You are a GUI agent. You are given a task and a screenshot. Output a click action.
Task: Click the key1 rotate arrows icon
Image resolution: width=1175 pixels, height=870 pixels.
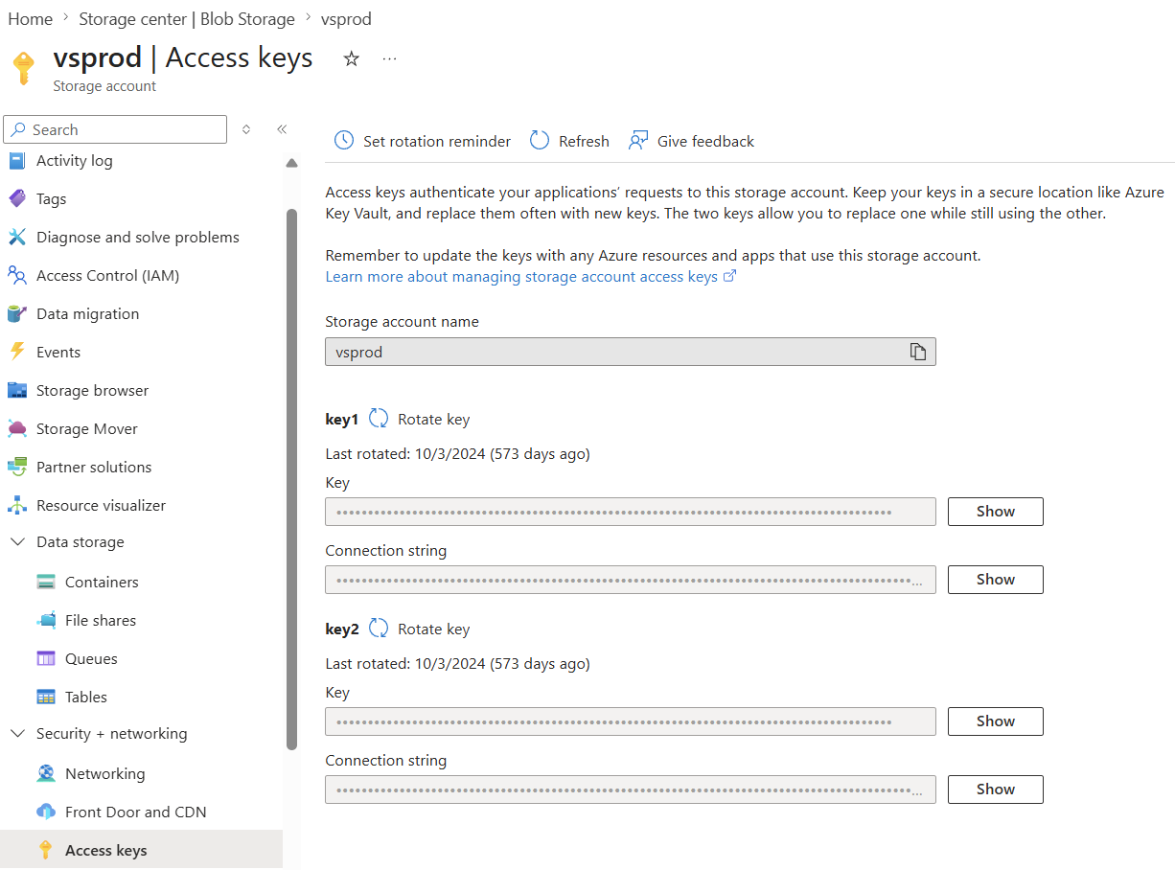click(379, 419)
